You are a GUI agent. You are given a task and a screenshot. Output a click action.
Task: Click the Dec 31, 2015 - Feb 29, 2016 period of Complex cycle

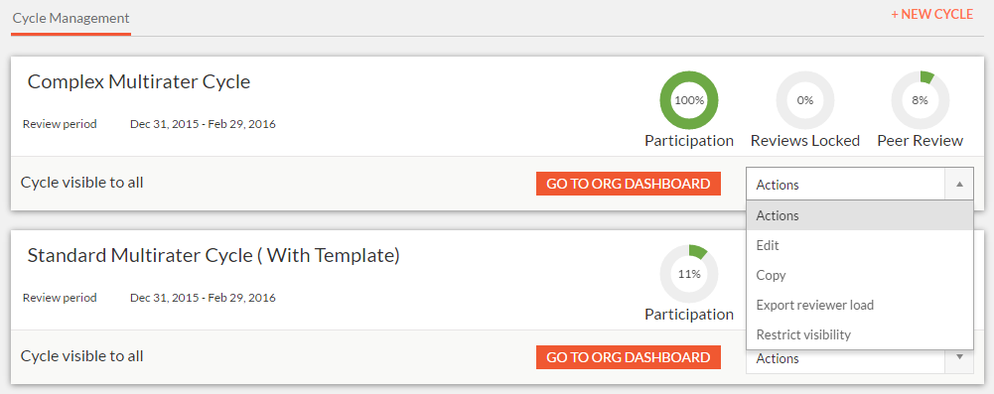(203, 124)
